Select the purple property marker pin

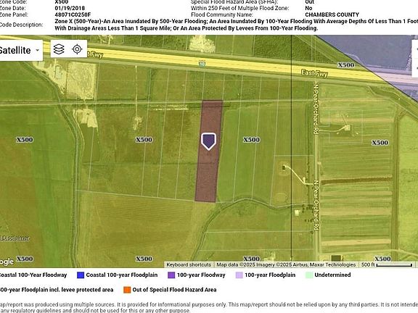208,141
